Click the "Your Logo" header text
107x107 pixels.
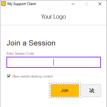tap(54, 17)
